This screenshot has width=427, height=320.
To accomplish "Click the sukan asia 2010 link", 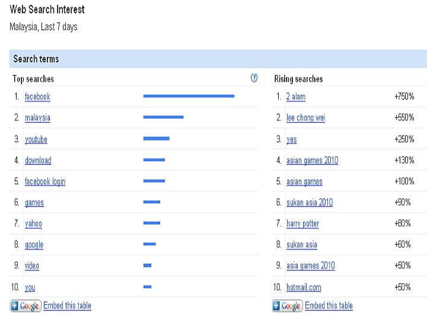I will (310, 202).
